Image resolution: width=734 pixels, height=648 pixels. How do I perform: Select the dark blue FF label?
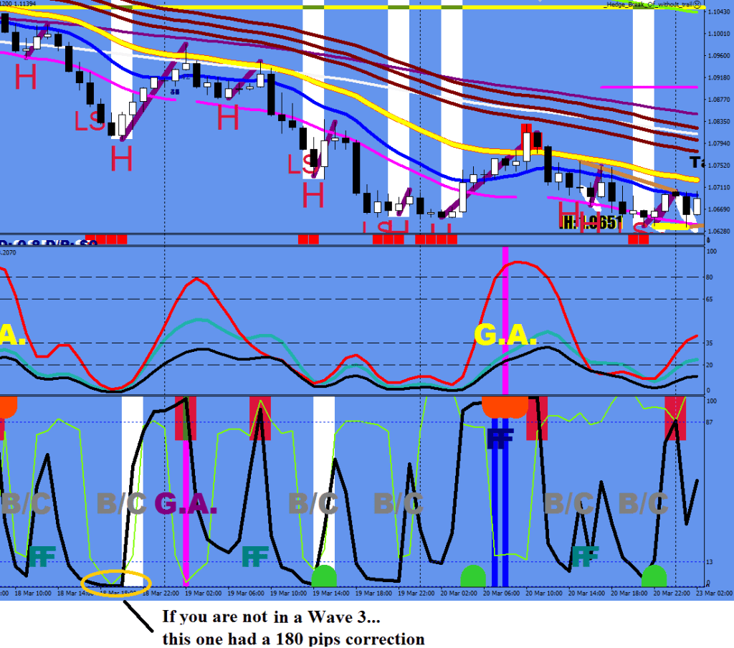[x=500, y=438]
